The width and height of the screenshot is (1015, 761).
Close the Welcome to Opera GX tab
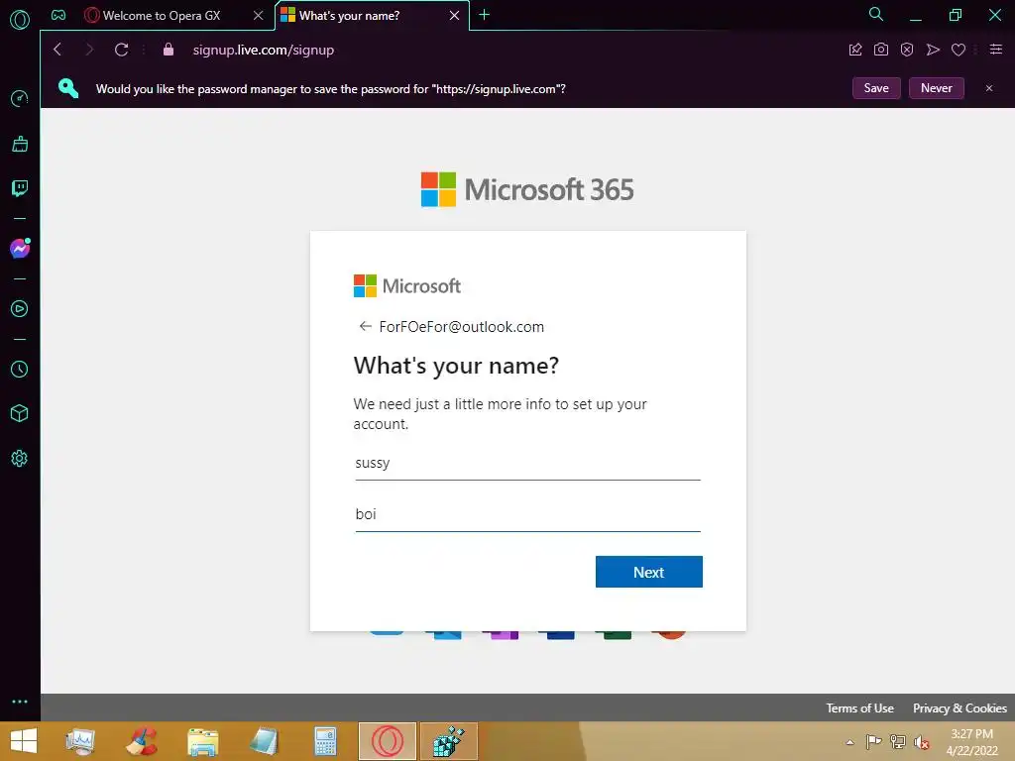[259, 16]
